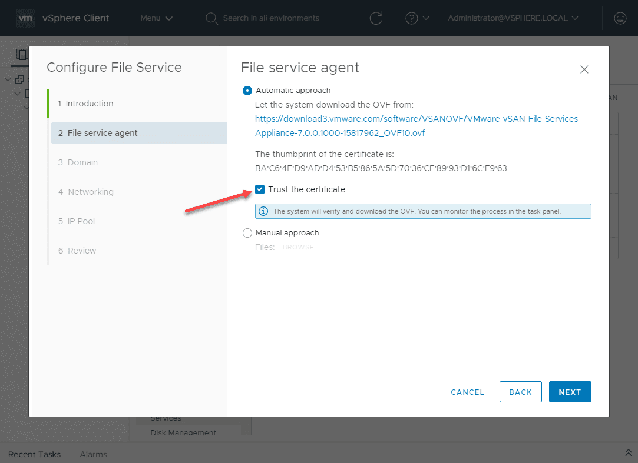This screenshot has height=463, width=638.
Task: Click the info icon in the blue banner
Action: click(x=263, y=211)
